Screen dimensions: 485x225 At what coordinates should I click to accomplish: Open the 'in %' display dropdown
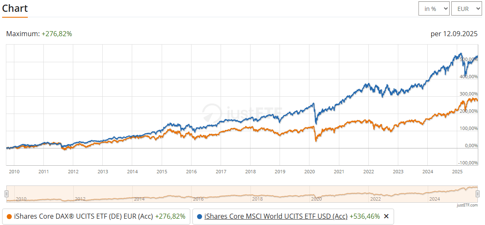pos(434,8)
